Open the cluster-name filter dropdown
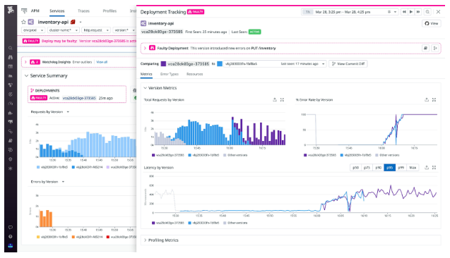The image size is (450, 258). [63, 30]
